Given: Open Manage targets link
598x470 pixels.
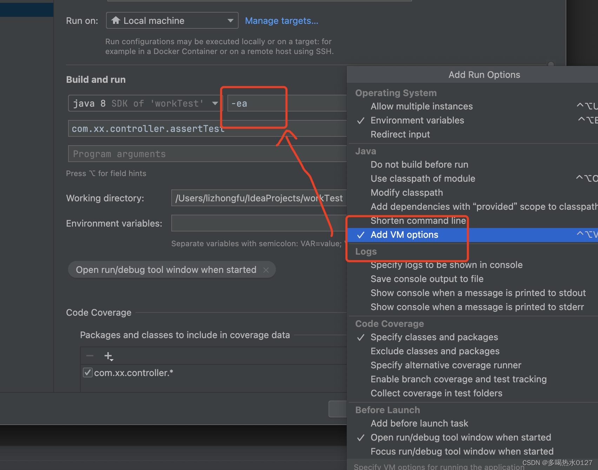Looking at the screenshot, I should pos(281,21).
